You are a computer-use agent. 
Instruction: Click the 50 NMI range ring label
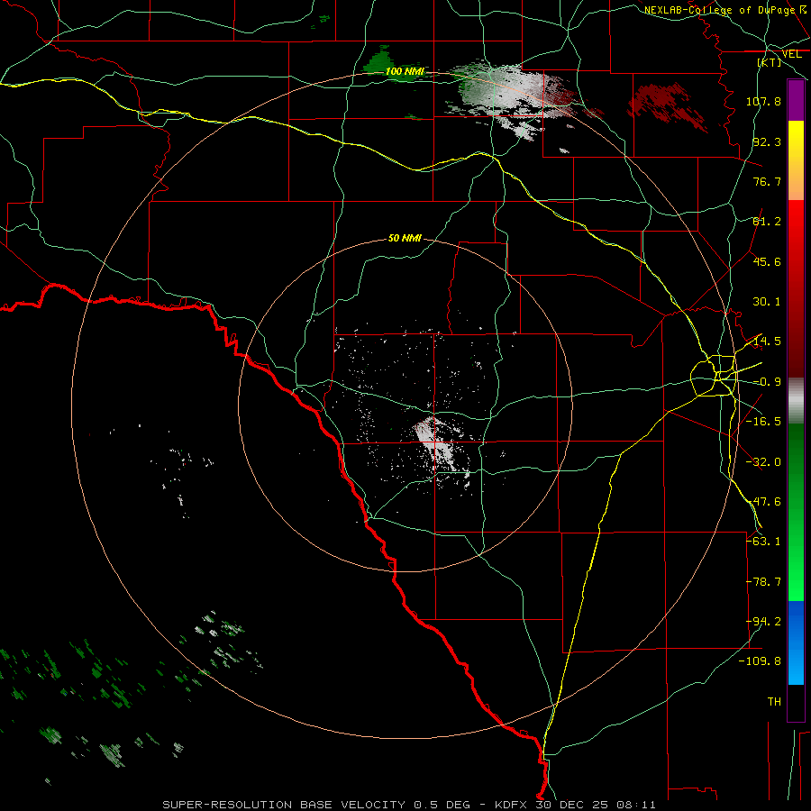(x=405, y=238)
